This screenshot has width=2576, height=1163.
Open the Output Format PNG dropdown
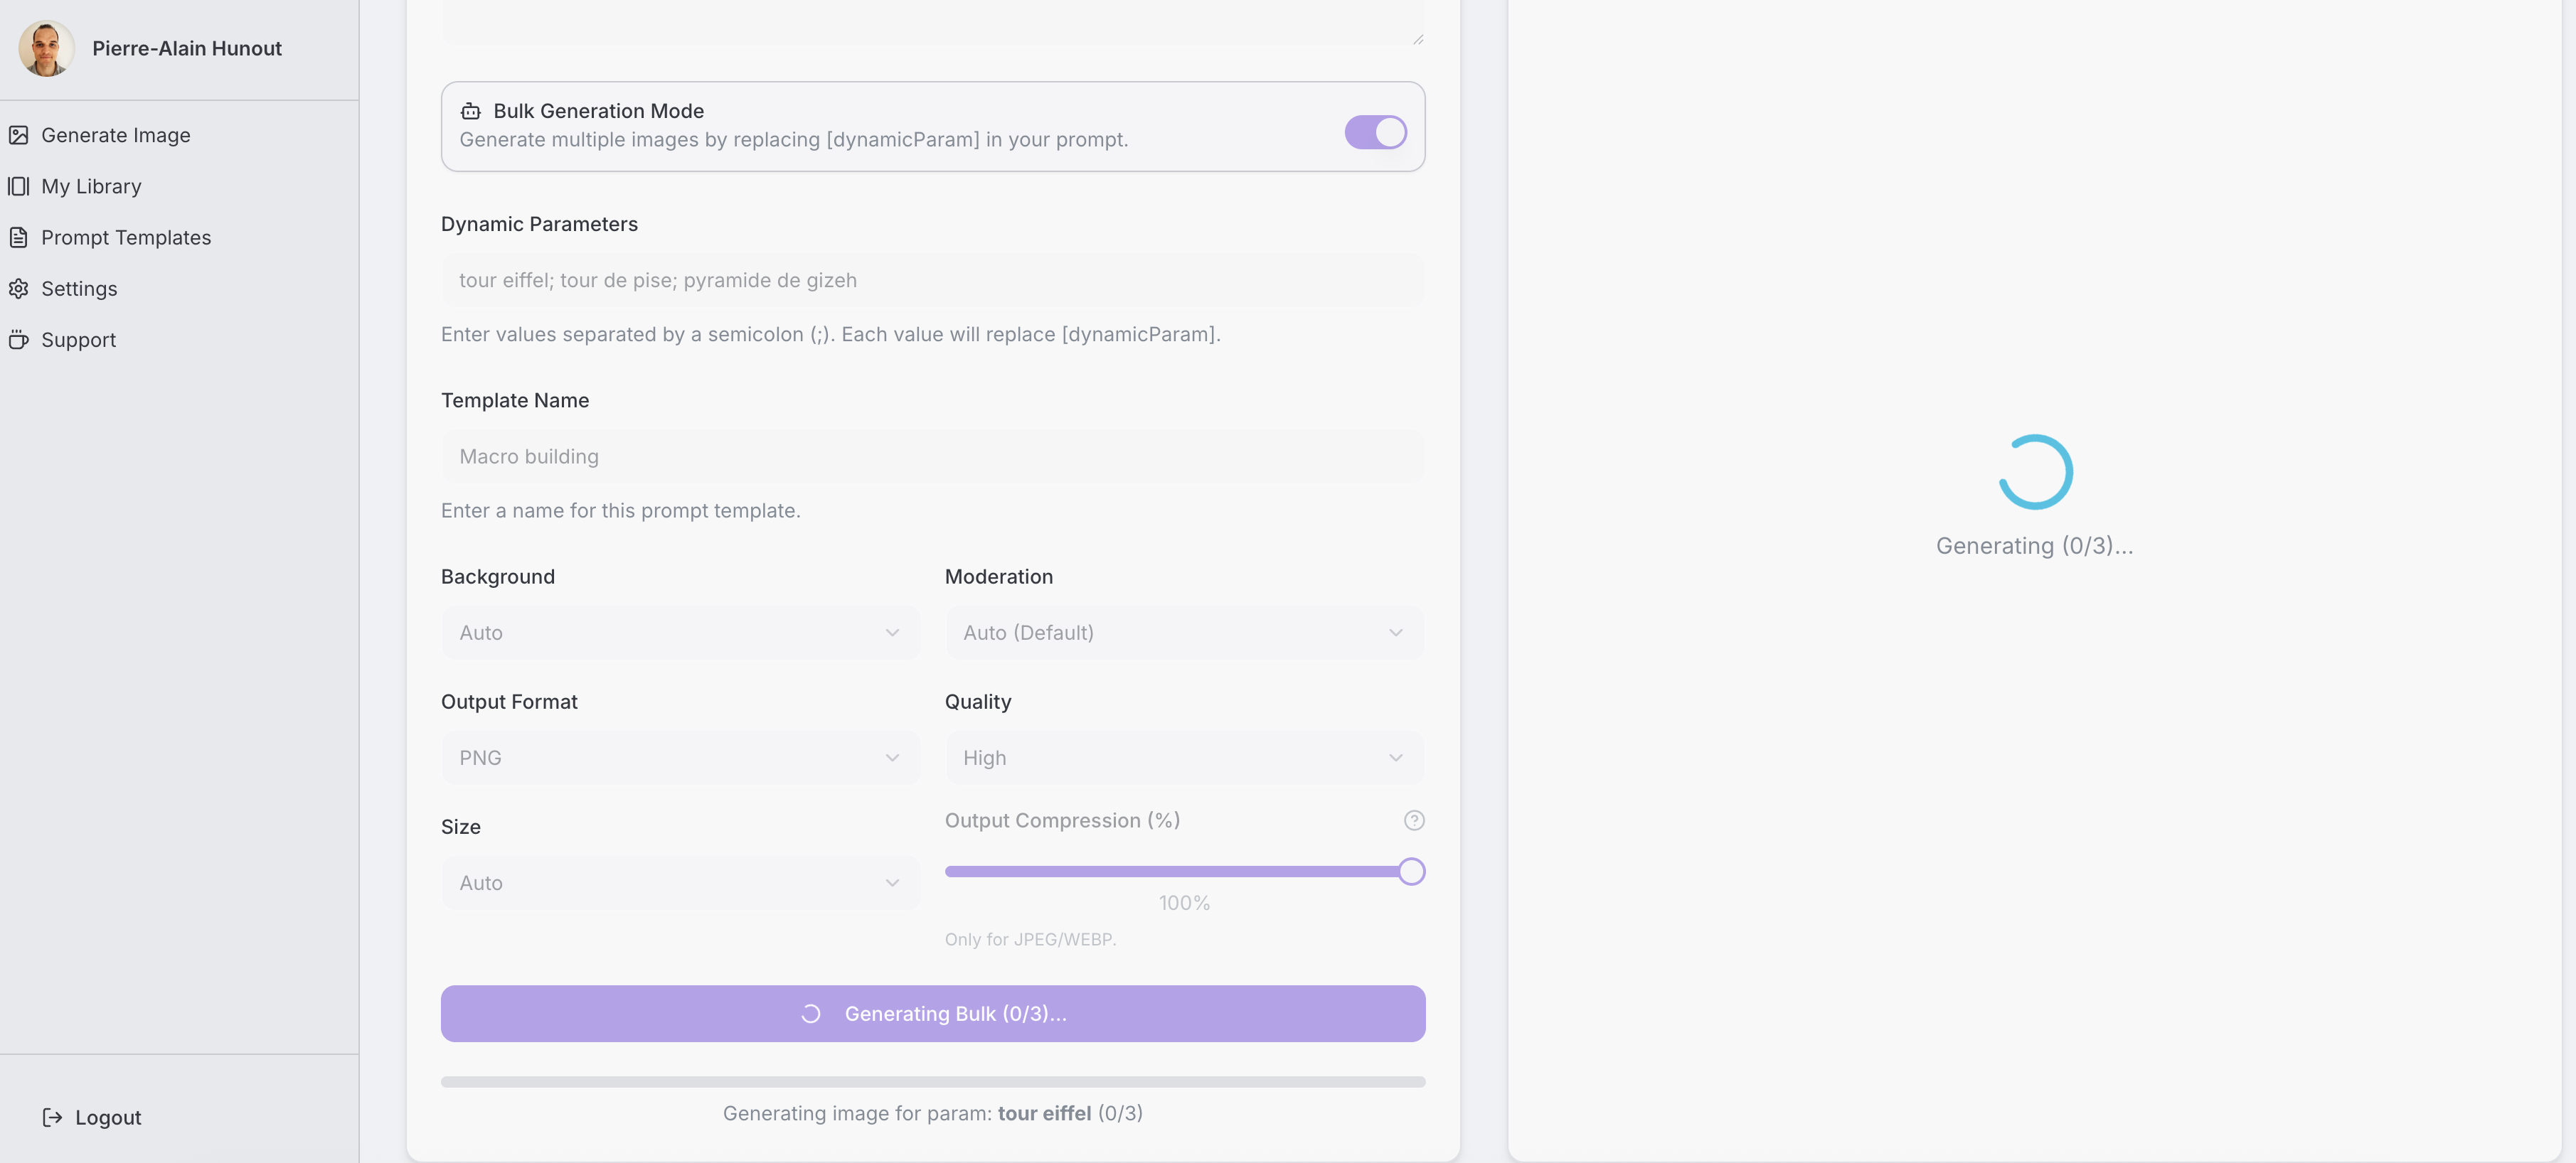[x=680, y=757]
